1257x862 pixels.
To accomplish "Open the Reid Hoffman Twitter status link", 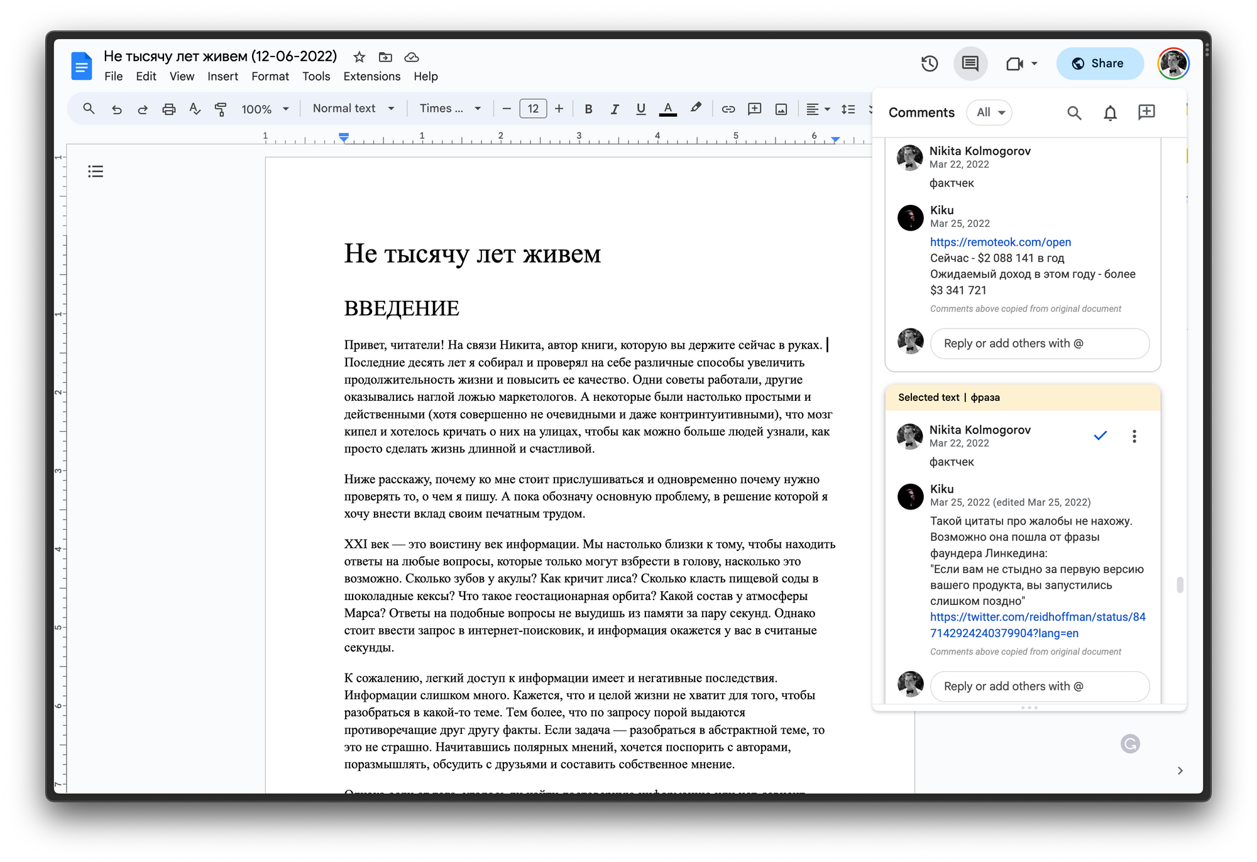I will (1038, 625).
